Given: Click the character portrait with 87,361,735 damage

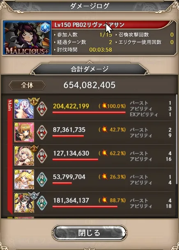Looking at the screenshot, I should point(24,132).
